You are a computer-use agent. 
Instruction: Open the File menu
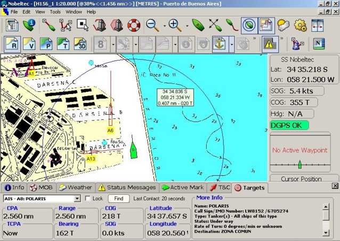pos(14,12)
